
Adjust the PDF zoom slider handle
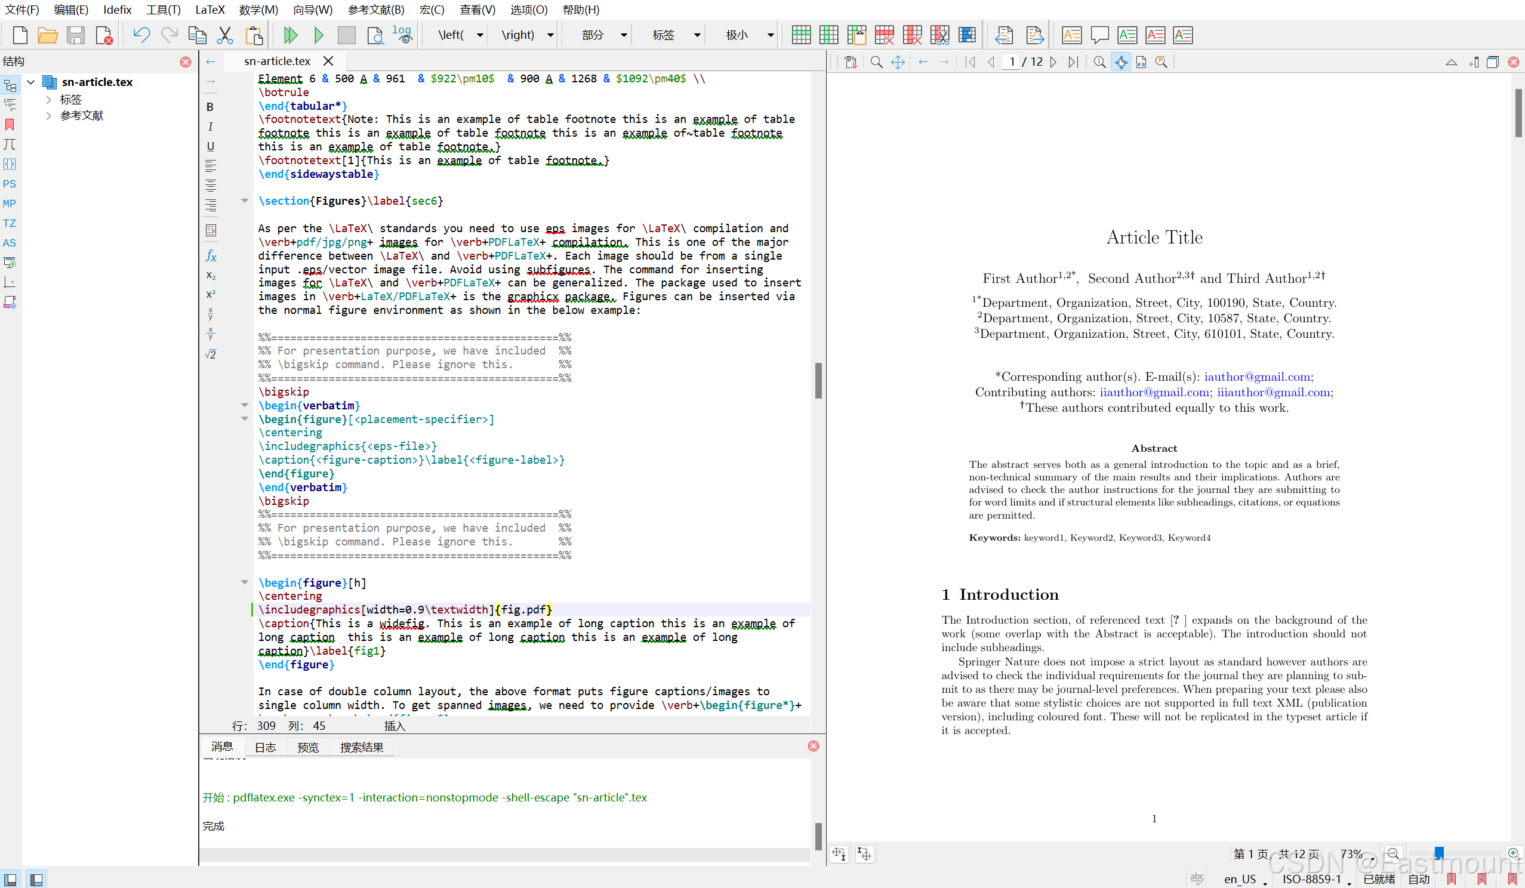coord(1439,852)
